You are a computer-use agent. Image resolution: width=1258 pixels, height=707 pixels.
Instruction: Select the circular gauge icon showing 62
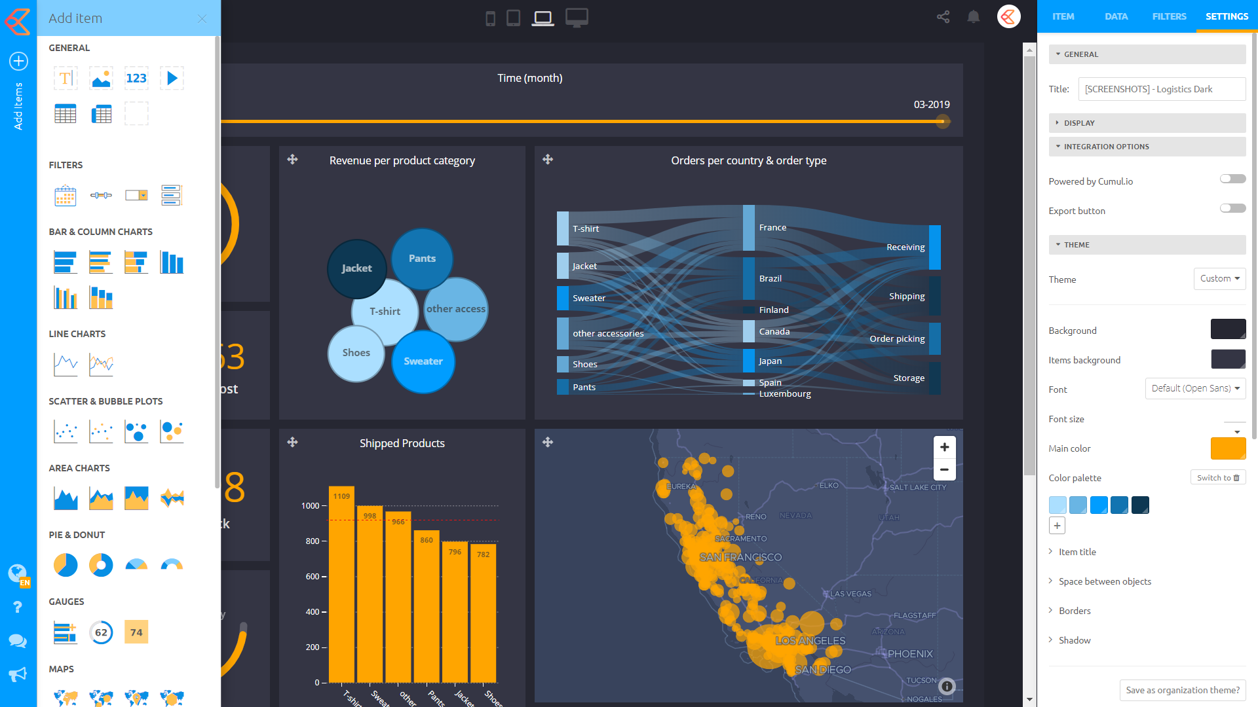tap(101, 632)
